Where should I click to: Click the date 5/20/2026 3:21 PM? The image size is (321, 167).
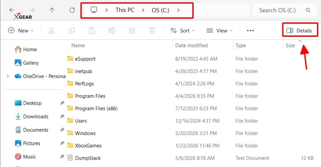[196, 133]
